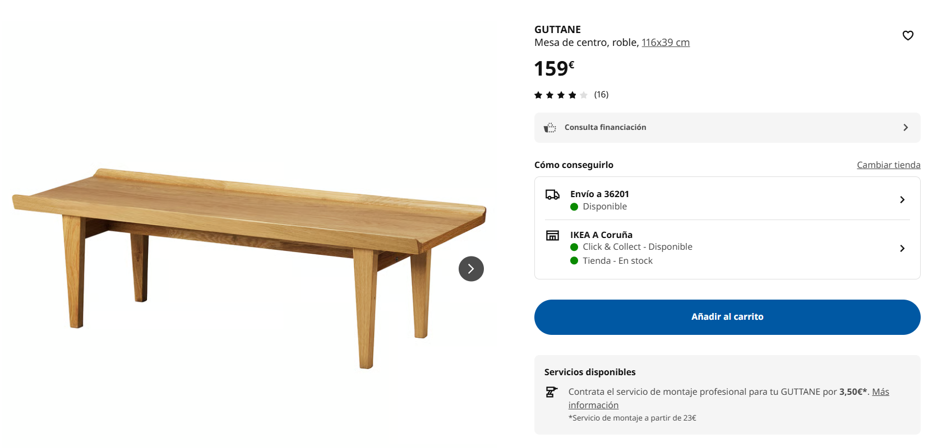942x448 pixels.
Task: Open the 116x39 cm dimensions link
Action: 666,43
